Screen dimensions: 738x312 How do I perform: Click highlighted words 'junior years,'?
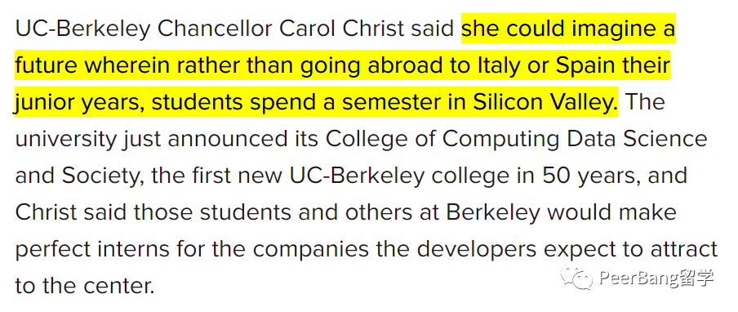click(80, 103)
